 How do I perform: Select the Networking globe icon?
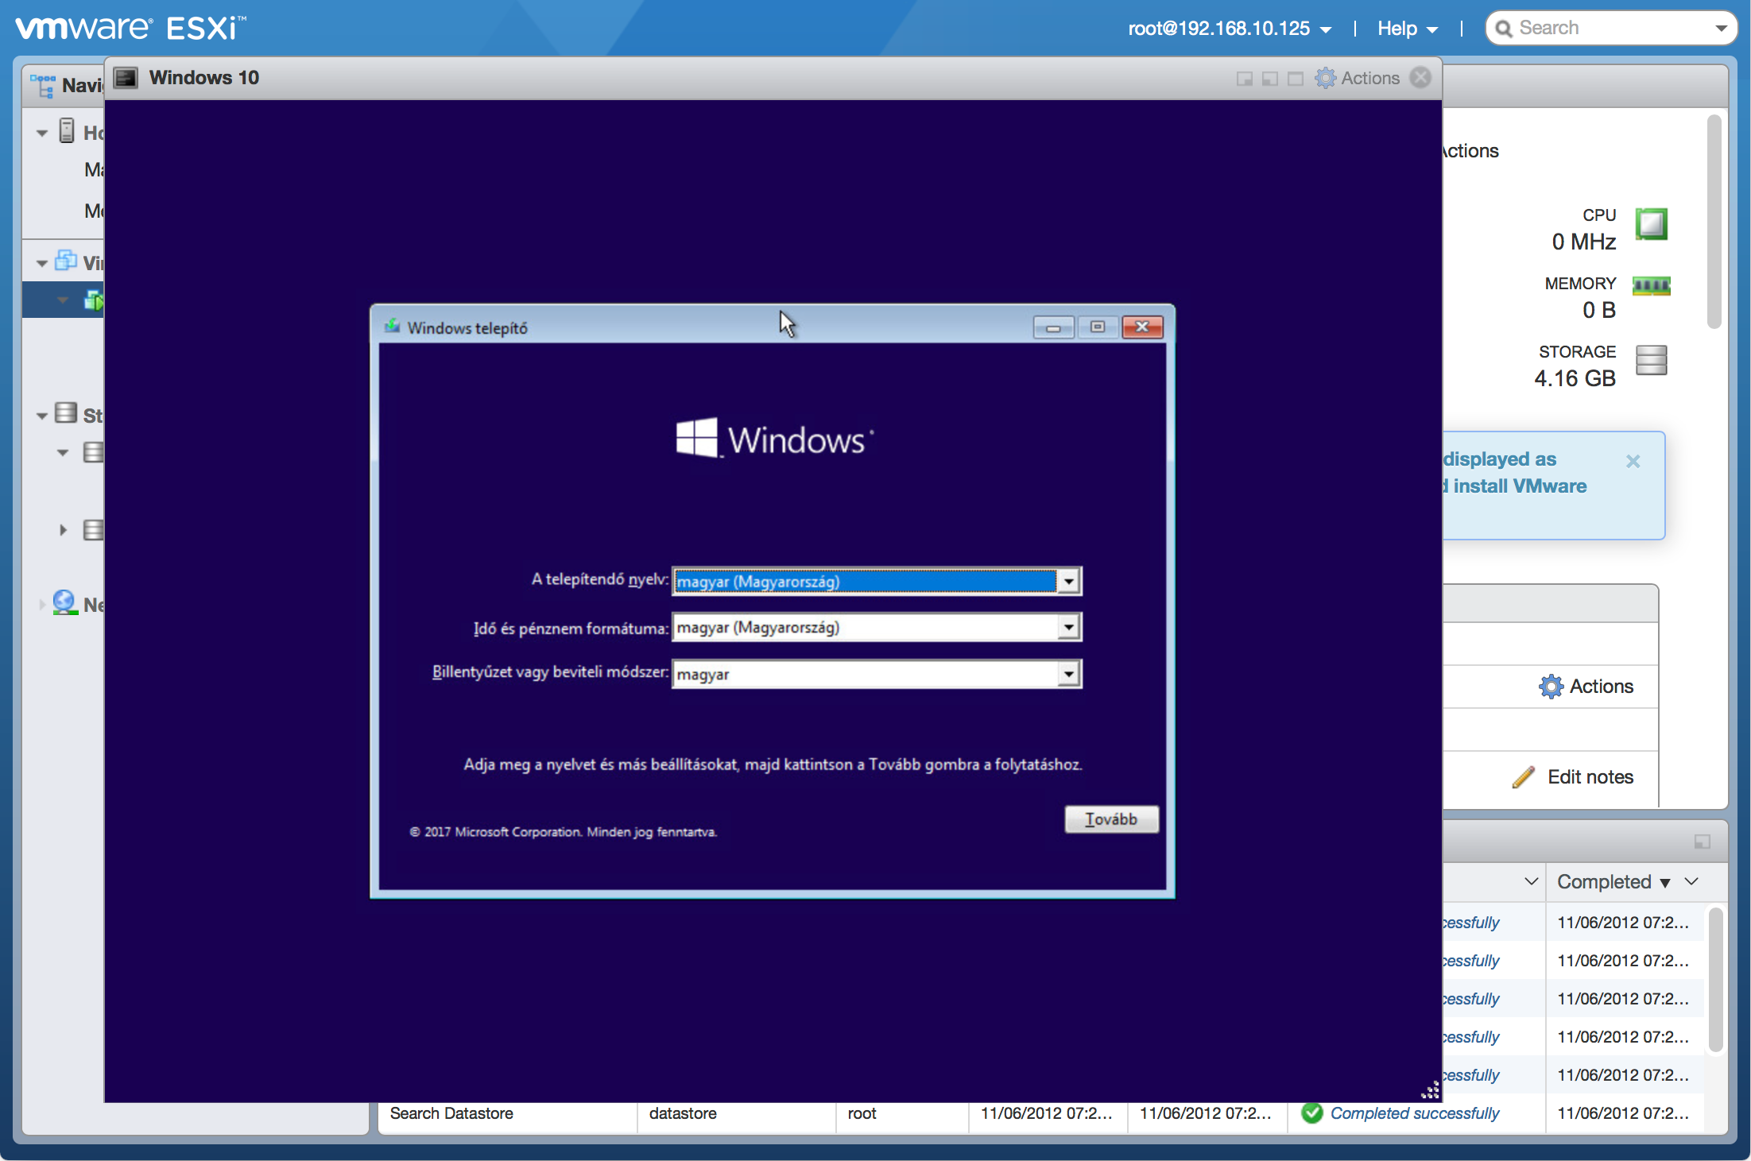click(64, 602)
